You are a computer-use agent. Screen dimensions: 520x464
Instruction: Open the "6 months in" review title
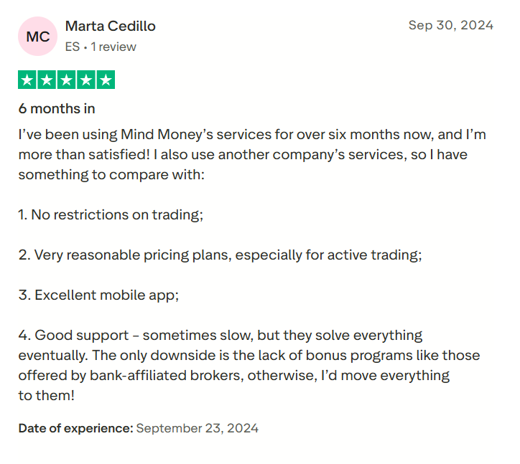click(57, 109)
